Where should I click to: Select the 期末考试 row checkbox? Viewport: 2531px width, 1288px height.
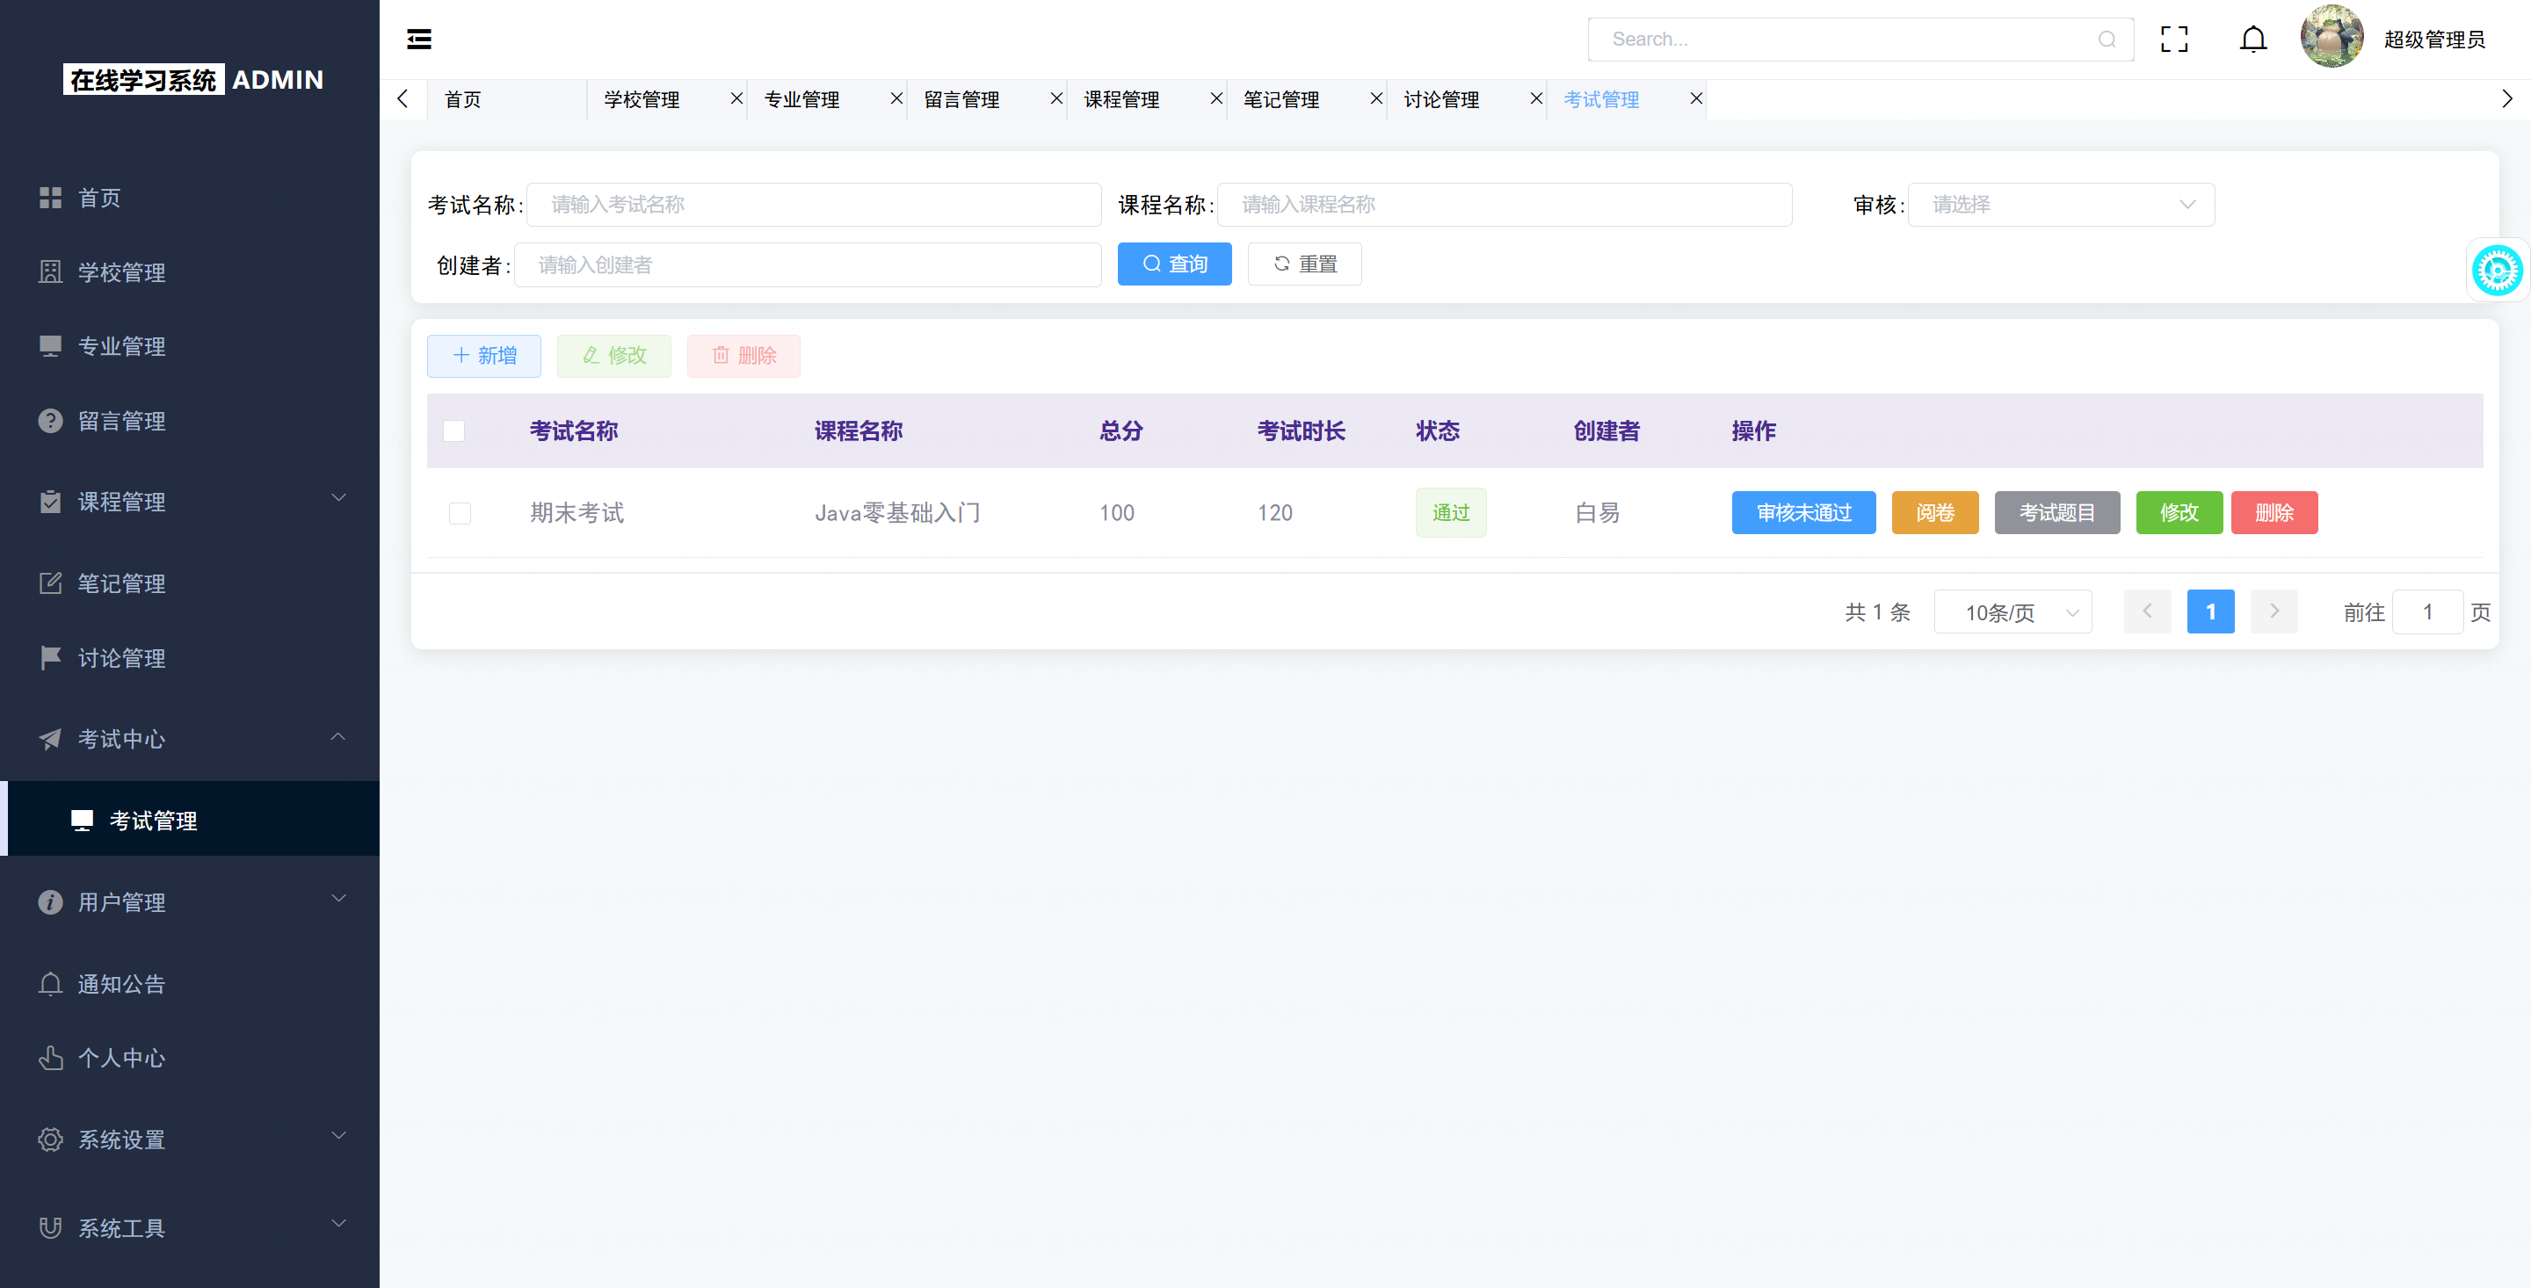(460, 513)
